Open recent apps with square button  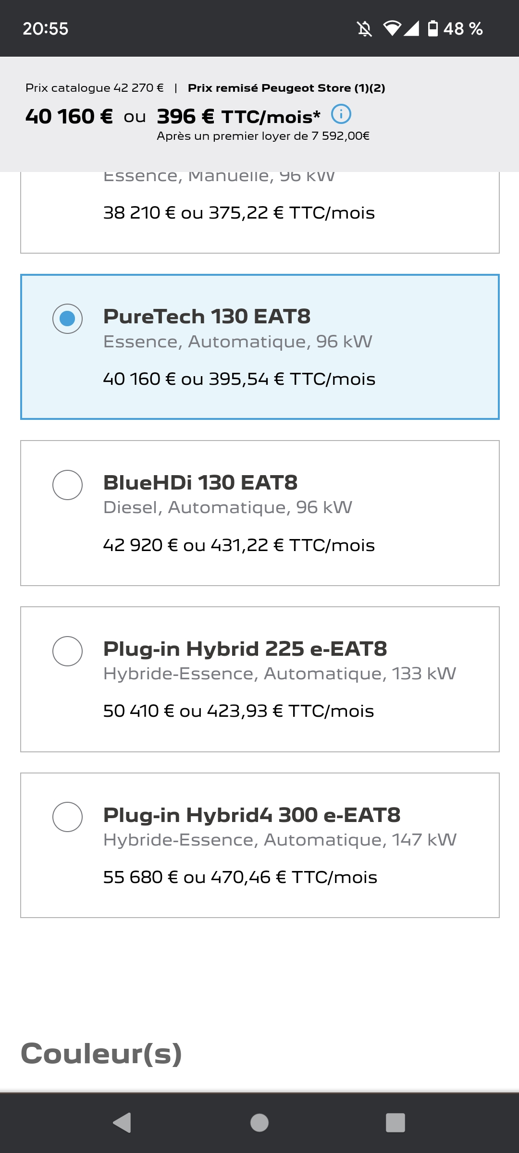[395, 1123]
